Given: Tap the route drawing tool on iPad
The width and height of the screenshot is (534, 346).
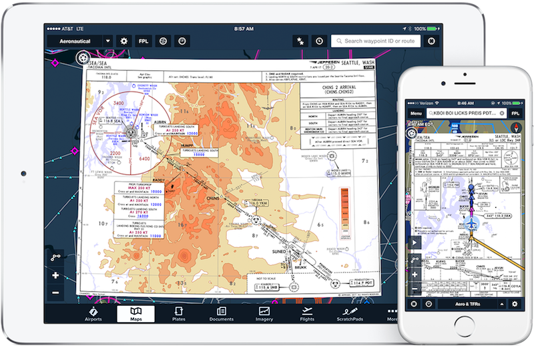Looking at the screenshot, I should 55,256.
